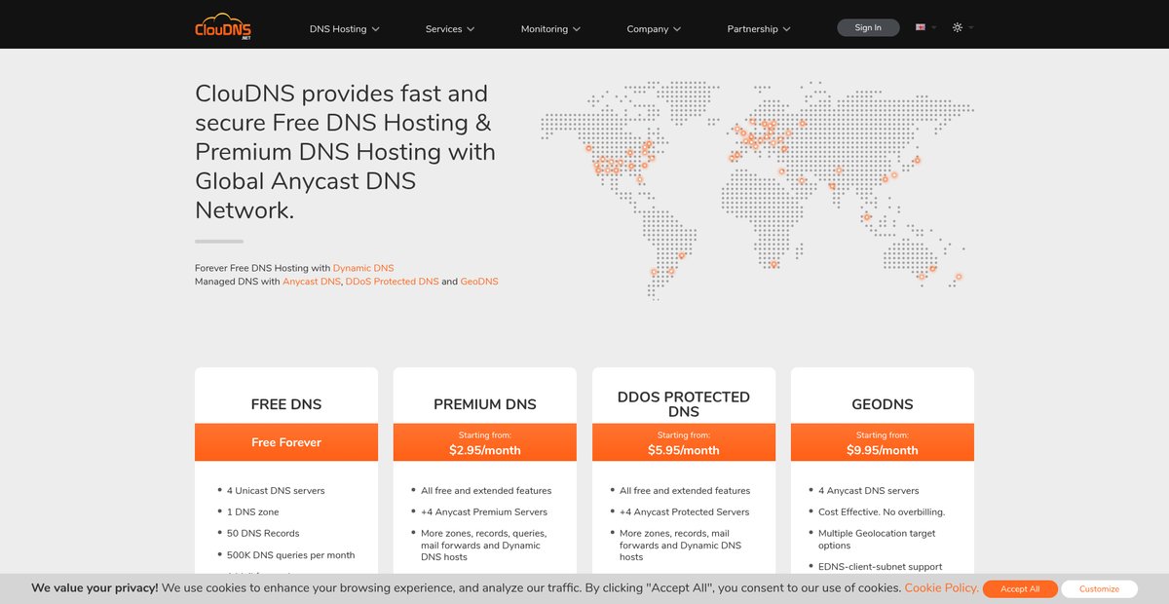This screenshot has width=1169, height=604.
Task: Click the ClouDNS logo
Action: pos(223,26)
